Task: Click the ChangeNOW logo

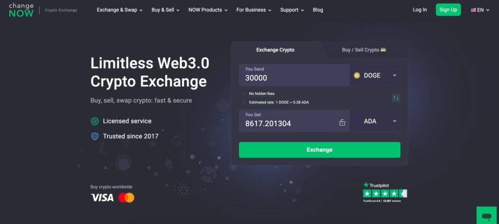Action: [x=21, y=10]
